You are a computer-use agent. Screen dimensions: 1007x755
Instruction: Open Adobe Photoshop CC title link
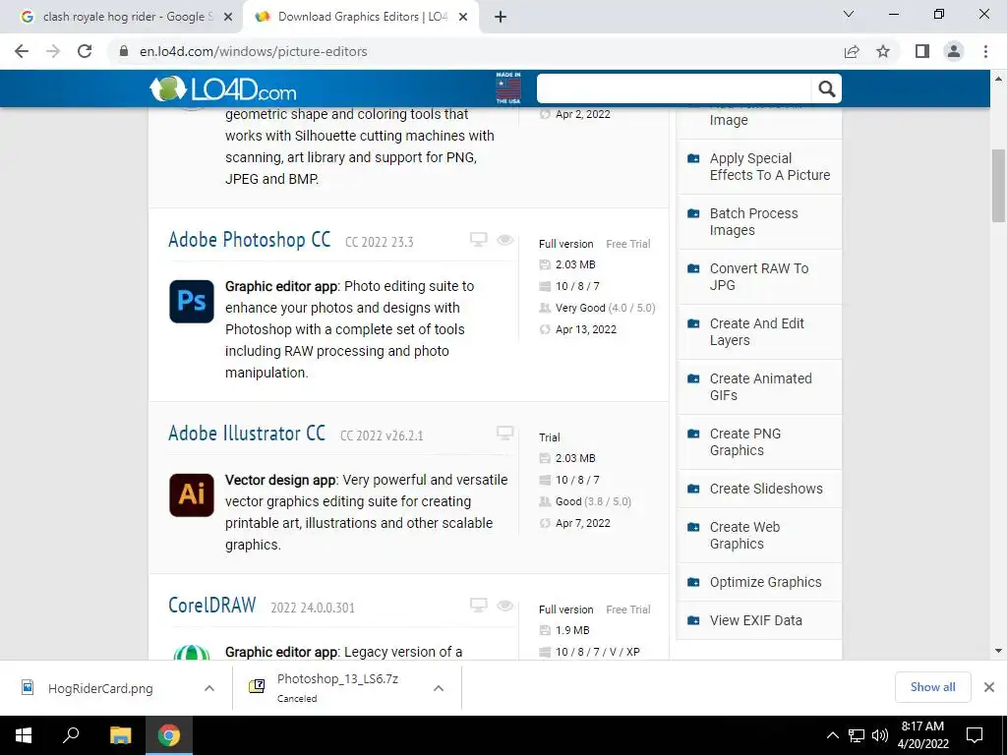[x=249, y=240]
